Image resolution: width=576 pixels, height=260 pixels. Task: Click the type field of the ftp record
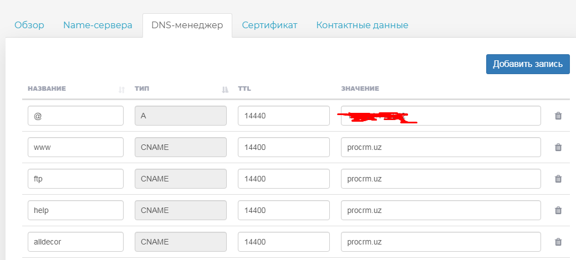[x=181, y=179]
